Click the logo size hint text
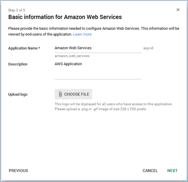The height and width of the screenshot is (182, 188). tap(114, 107)
